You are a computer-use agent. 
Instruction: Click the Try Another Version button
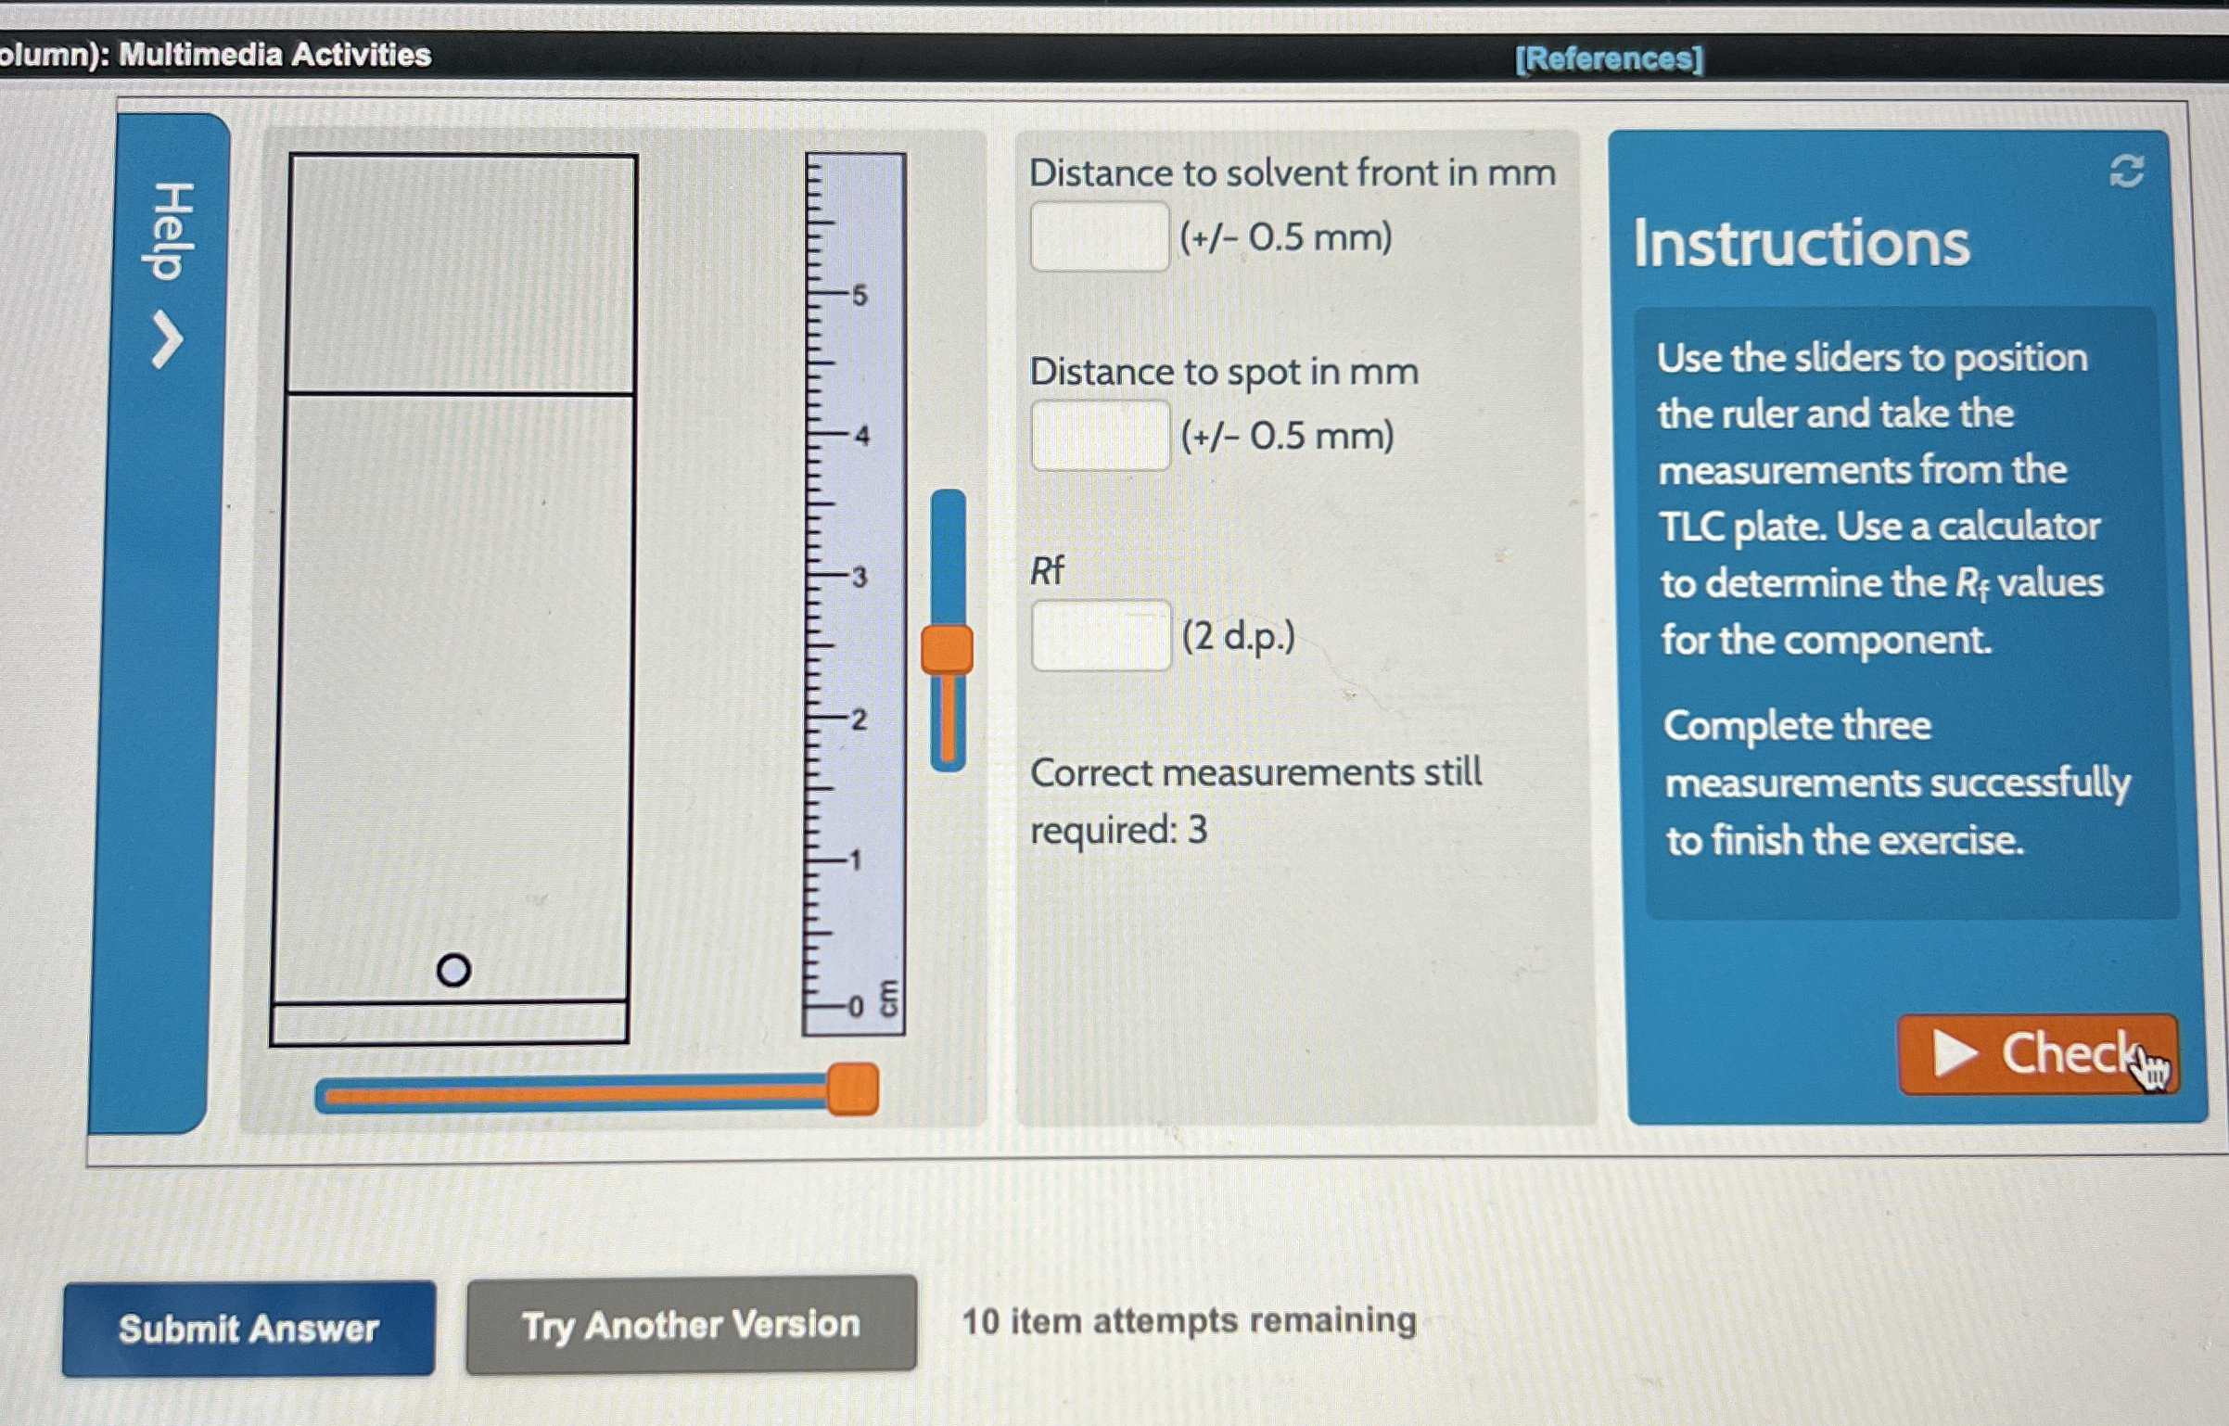tap(691, 1325)
